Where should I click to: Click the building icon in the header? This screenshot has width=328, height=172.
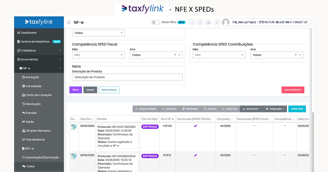(x=200, y=22)
